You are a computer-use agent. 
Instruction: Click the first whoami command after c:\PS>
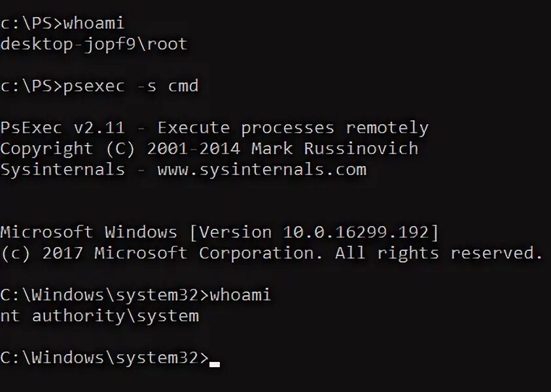pos(94,24)
